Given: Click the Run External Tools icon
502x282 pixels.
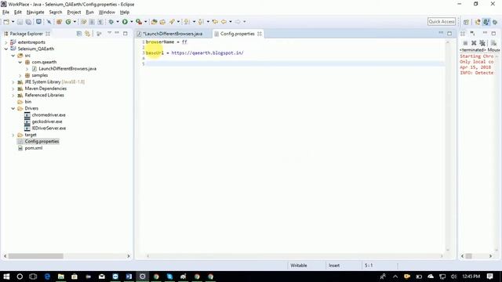Looking at the screenshot, I should [139, 22].
